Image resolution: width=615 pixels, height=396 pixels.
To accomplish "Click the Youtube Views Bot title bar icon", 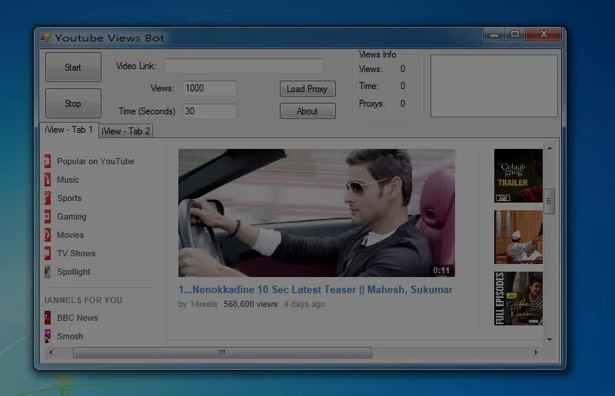I will [x=45, y=38].
